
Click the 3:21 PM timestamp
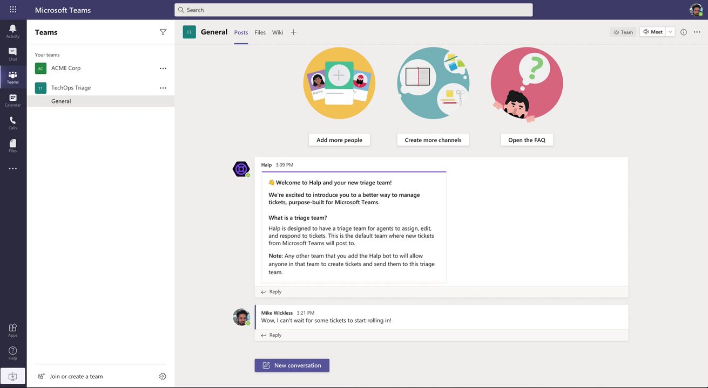(x=306, y=313)
